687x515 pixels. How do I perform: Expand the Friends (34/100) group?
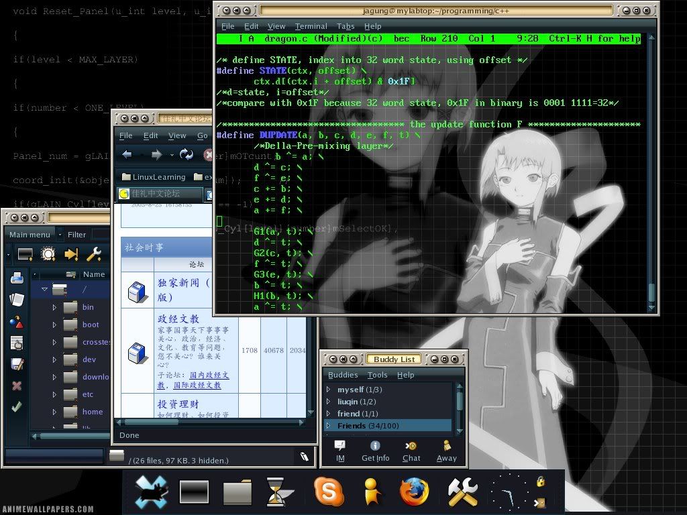point(329,425)
